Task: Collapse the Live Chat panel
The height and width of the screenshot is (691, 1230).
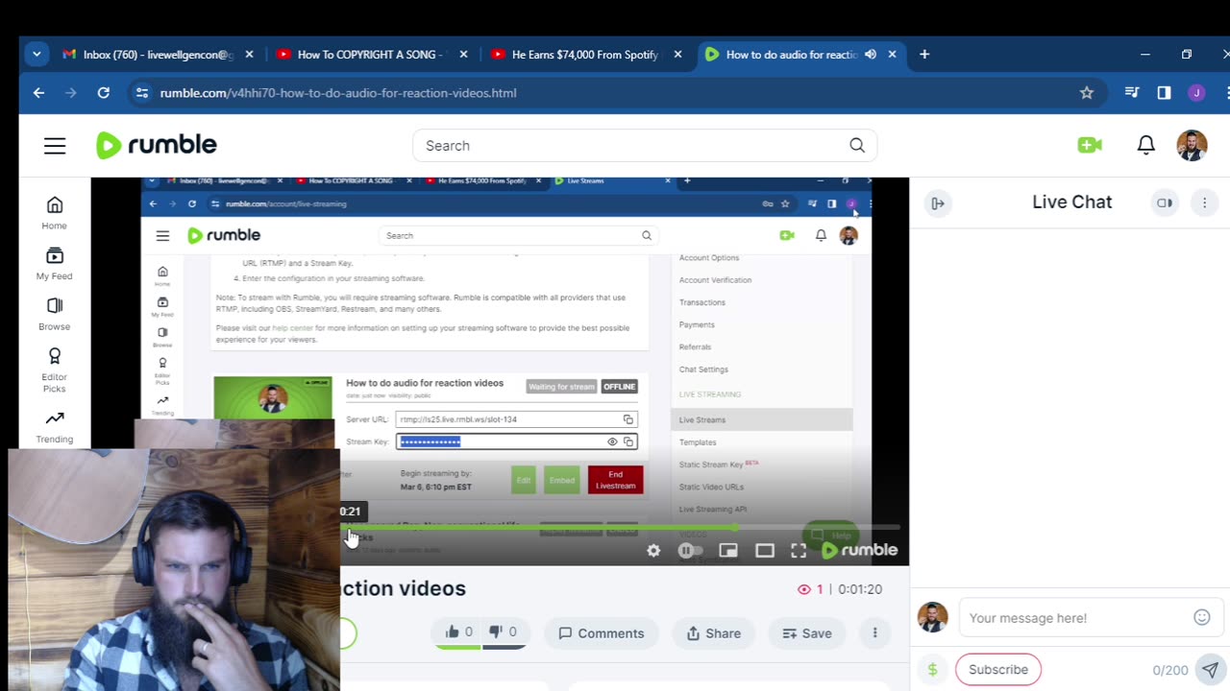Action: [938, 203]
